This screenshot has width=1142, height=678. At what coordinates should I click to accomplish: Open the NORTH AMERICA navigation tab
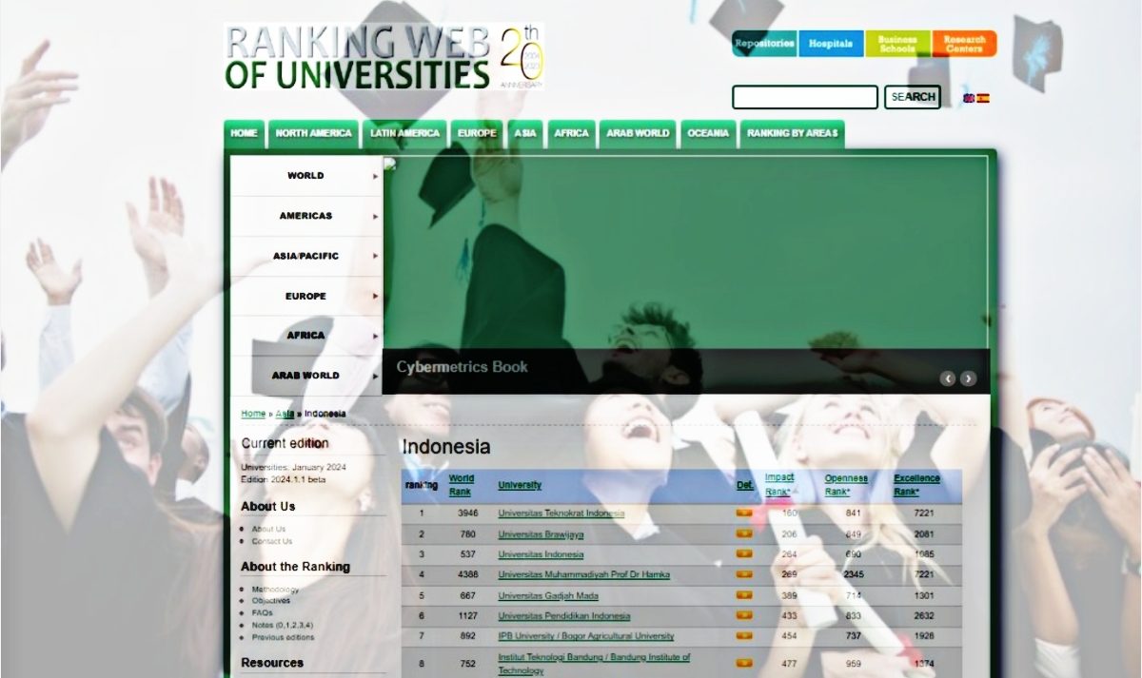pos(313,134)
